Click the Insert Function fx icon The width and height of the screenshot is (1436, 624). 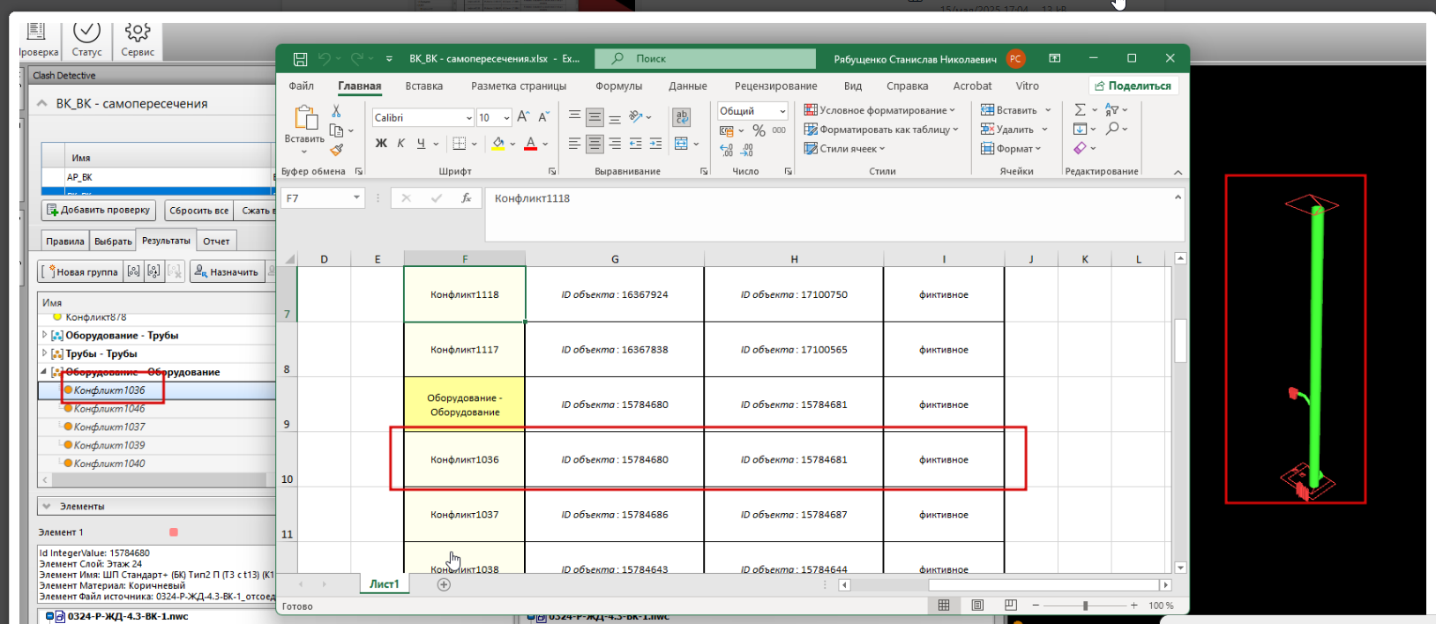coord(467,198)
